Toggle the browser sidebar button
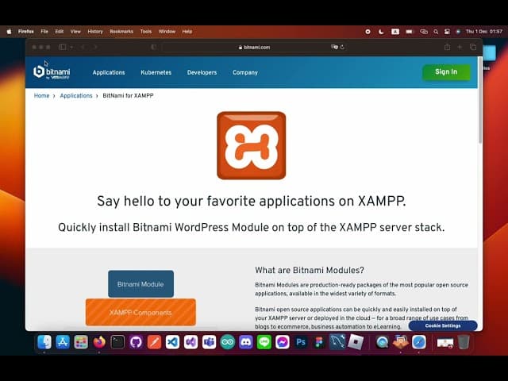The width and height of the screenshot is (508, 381). [x=63, y=47]
